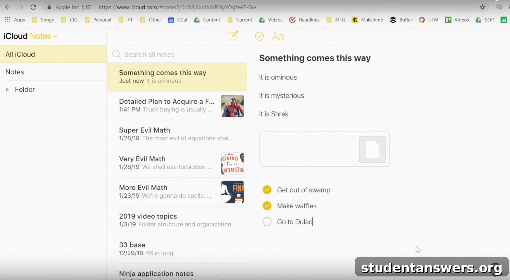Uncheck the Make waffles item
Screen dimensions: 510x280
point(267,206)
